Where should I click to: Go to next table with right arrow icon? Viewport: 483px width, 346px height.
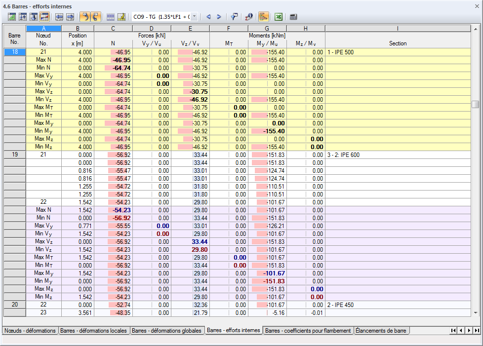[x=70, y=17]
